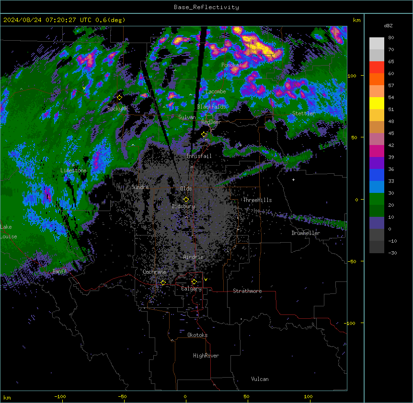Select the bright green 20-30 dBZ swatch

click(x=377, y=199)
